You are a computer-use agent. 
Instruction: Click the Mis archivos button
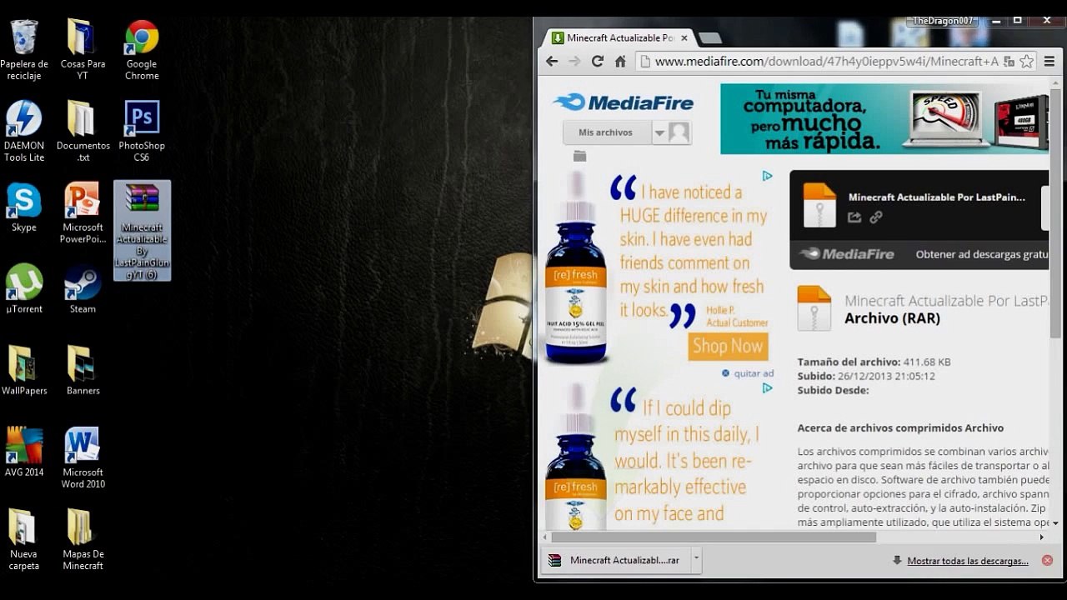606,132
